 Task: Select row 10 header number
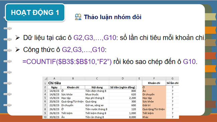click(x=45, y=117)
